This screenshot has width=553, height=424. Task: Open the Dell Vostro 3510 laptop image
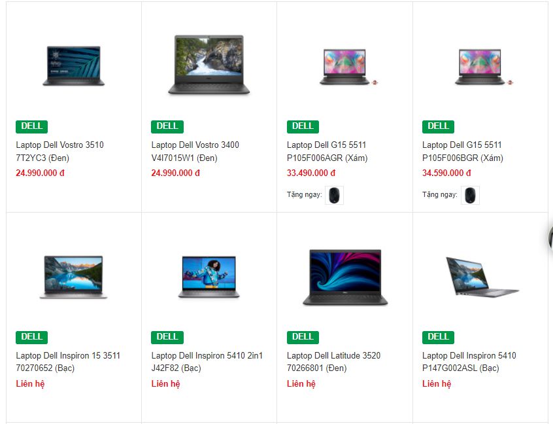pyautogui.click(x=74, y=65)
